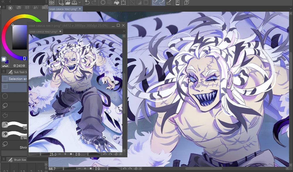The height and width of the screenshot is (172, 293).
Task: Reset main canvas rotation icon
Action: tap(136, 168)
